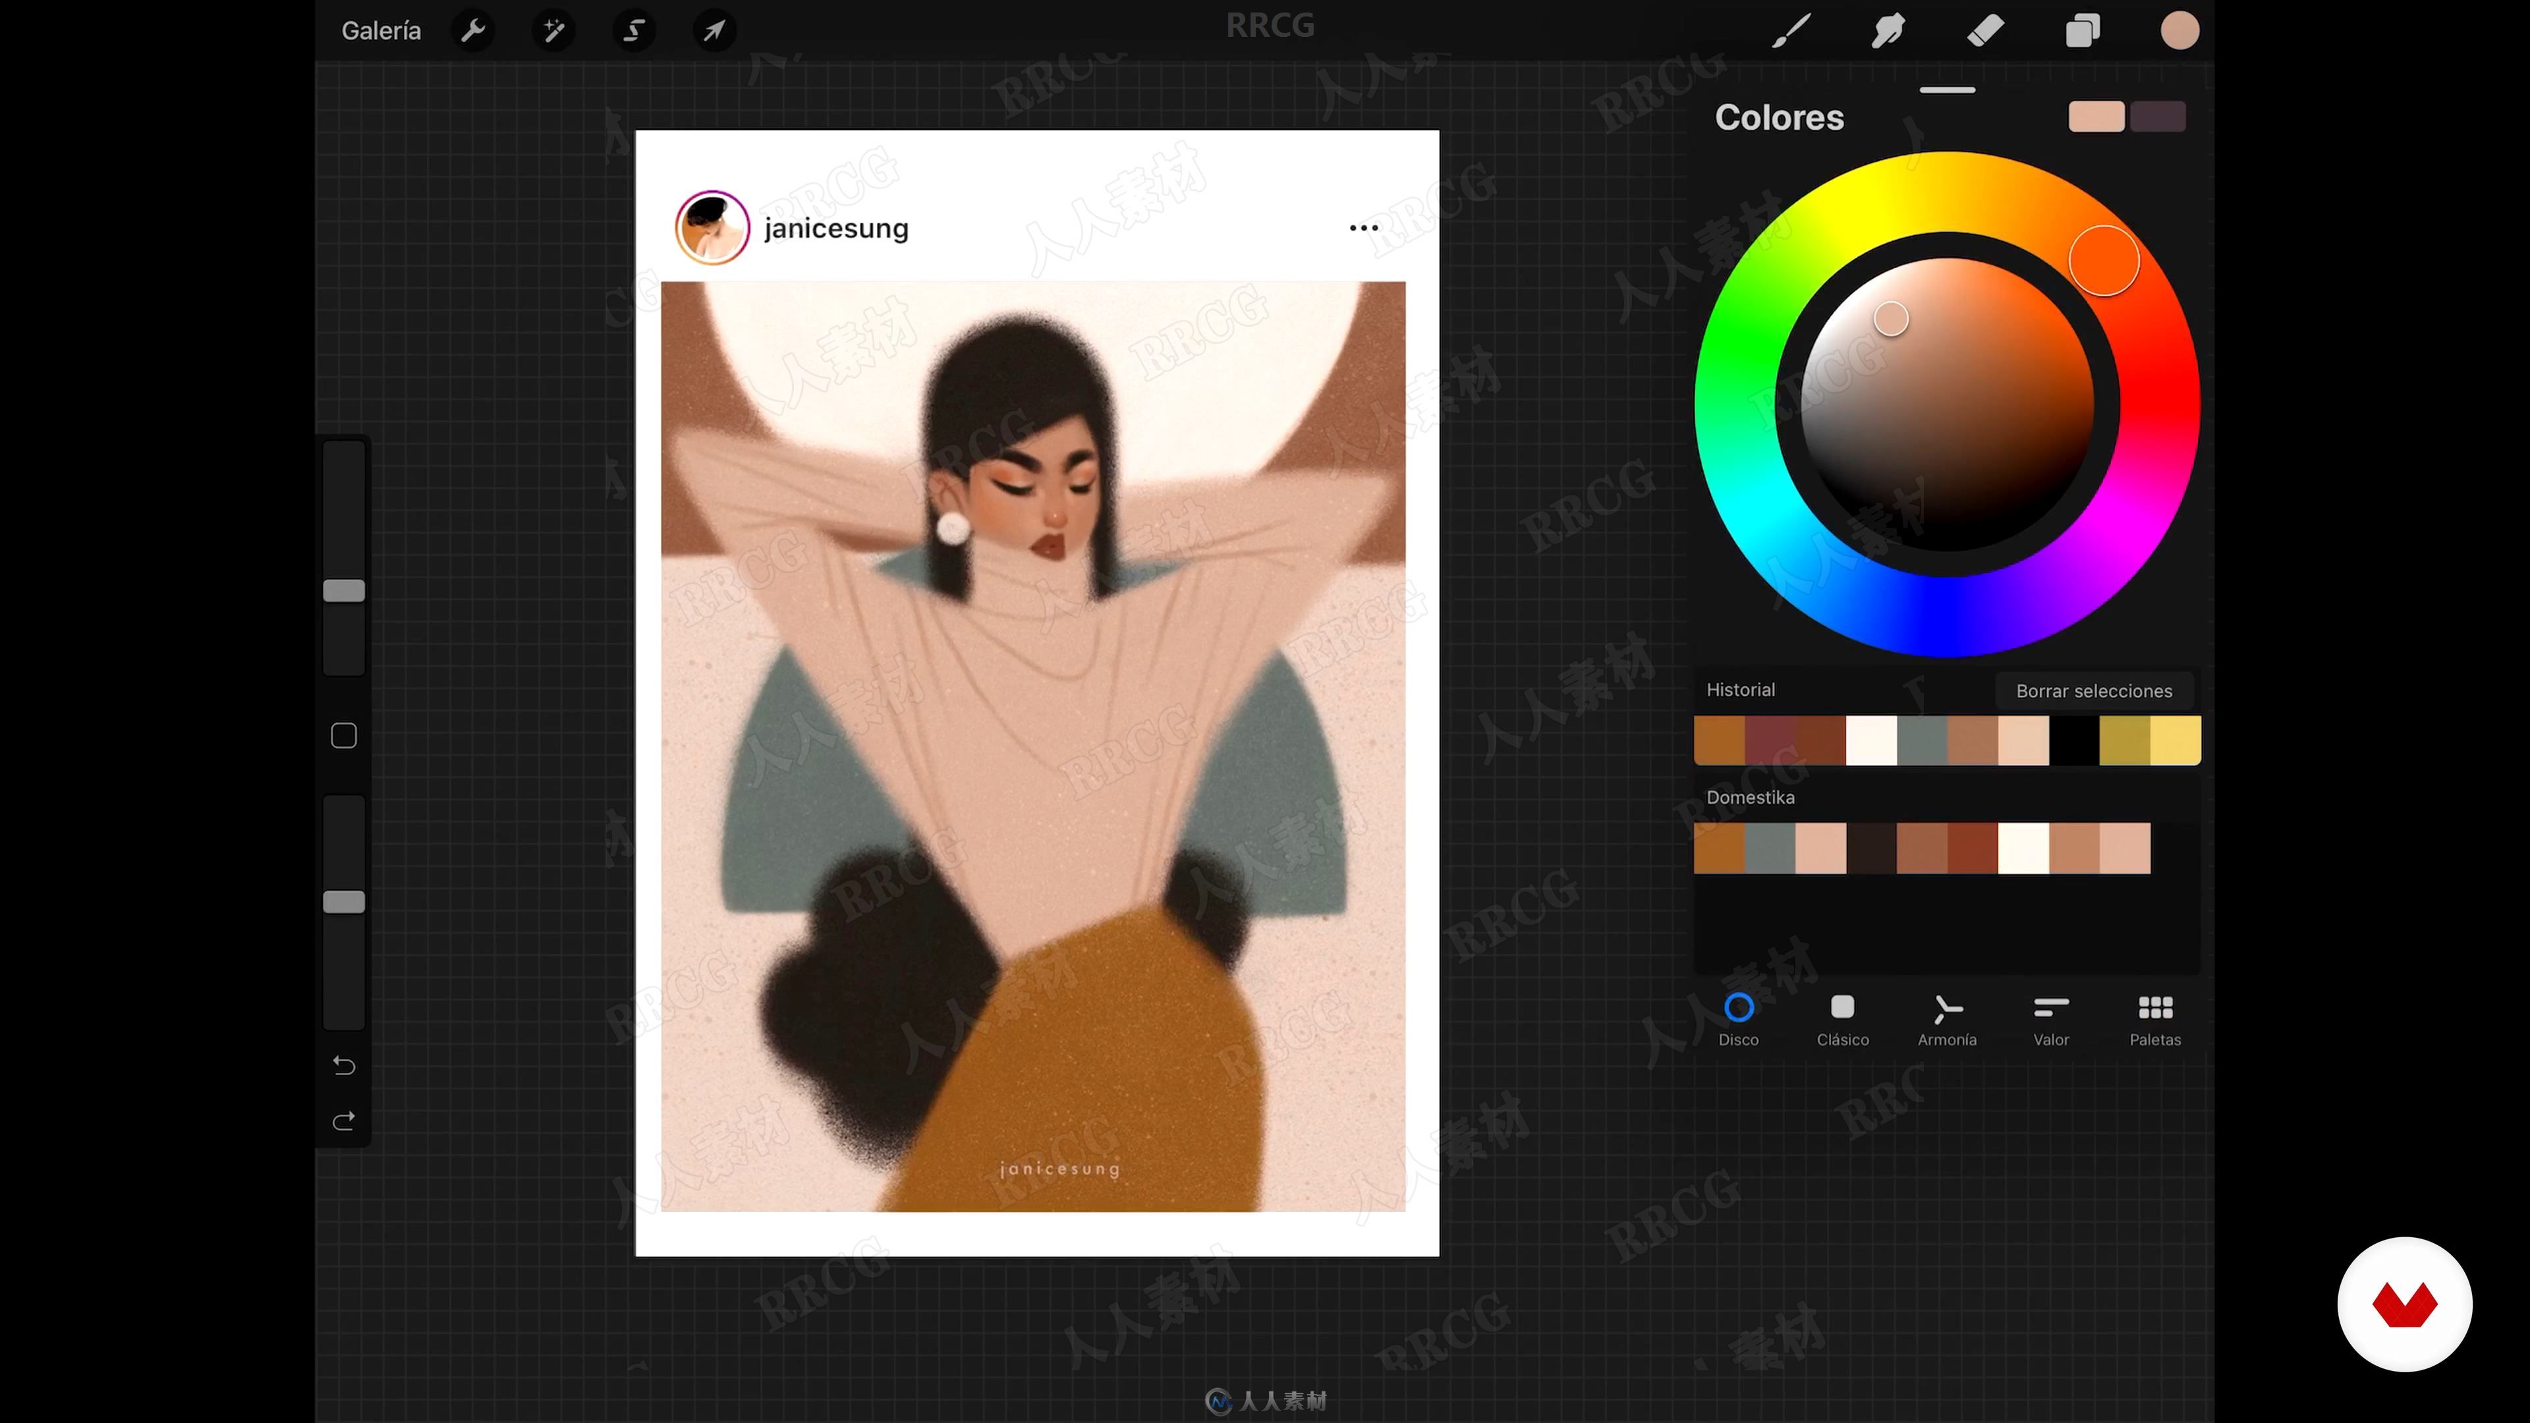Click the Domestika logo badge
The width and height of the screenshot is (2530, 1423).
pyautogui.click(x=2404, y=1304)
